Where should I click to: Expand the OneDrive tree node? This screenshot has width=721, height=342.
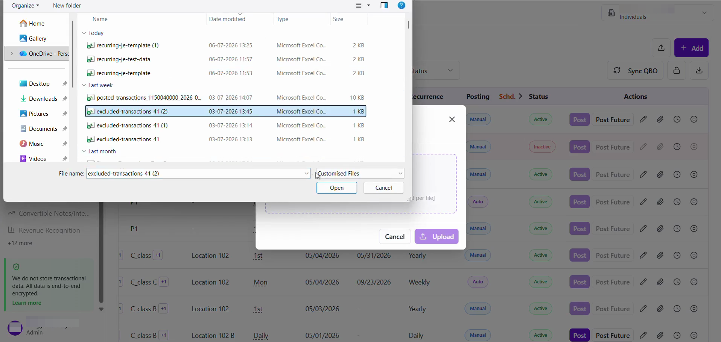tap(12, 54)
